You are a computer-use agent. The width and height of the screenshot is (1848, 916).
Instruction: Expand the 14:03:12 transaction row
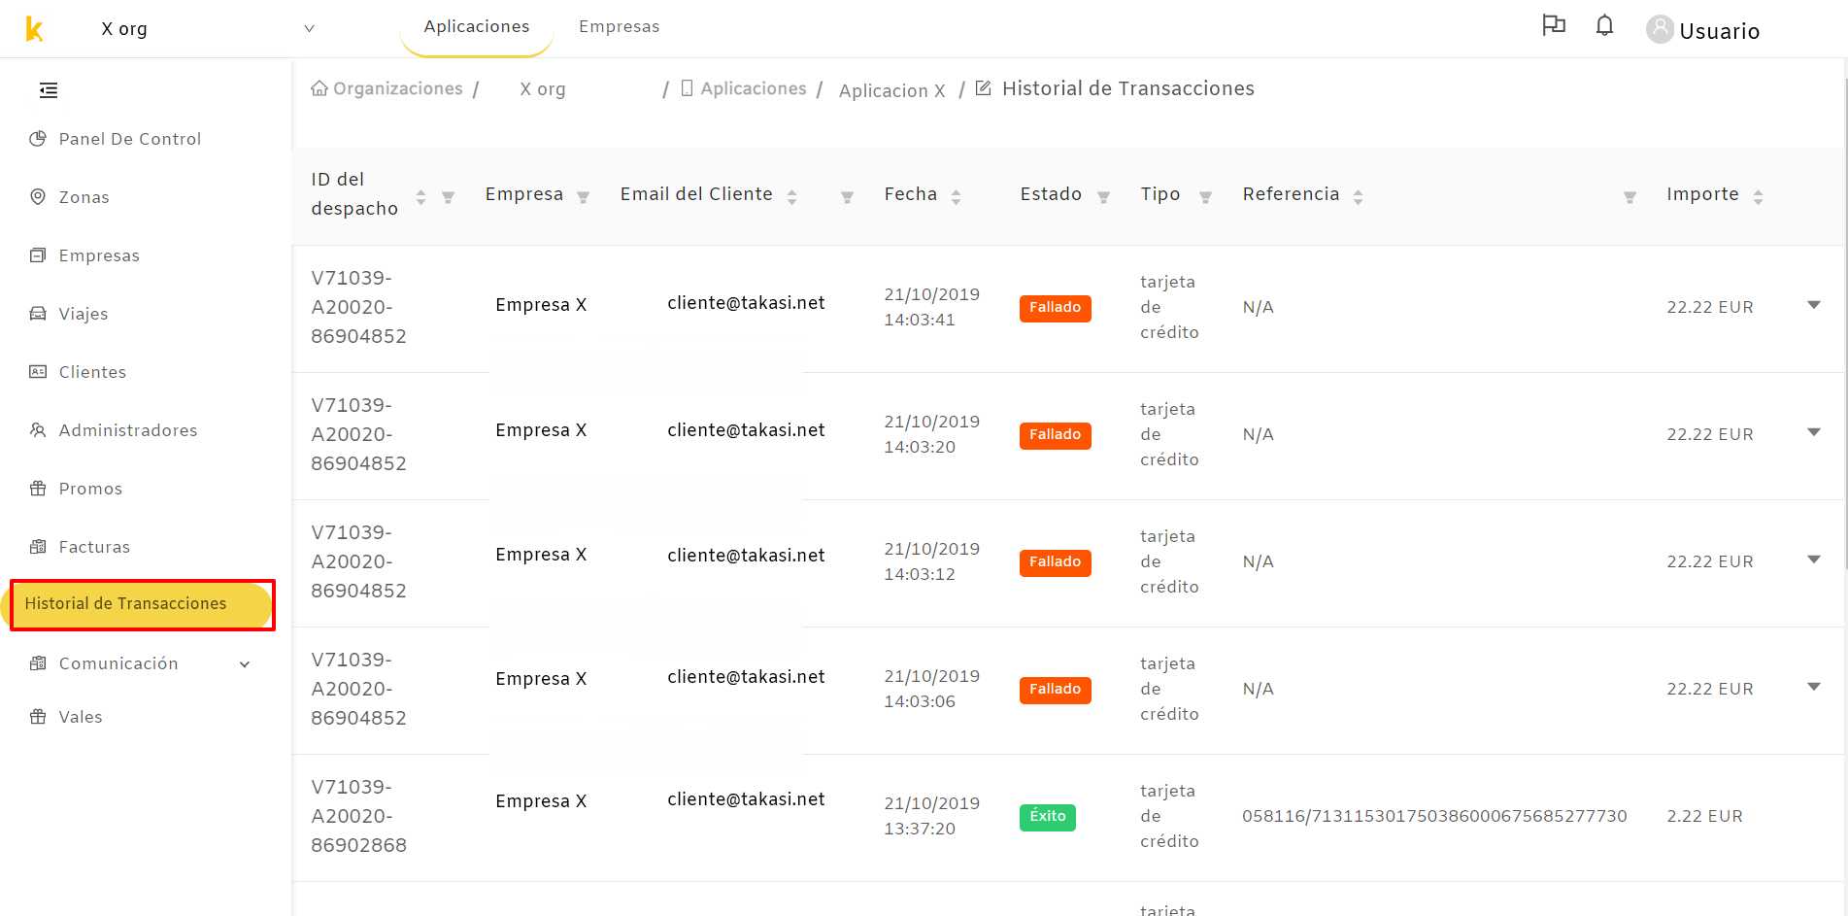tap(1813, 560)
